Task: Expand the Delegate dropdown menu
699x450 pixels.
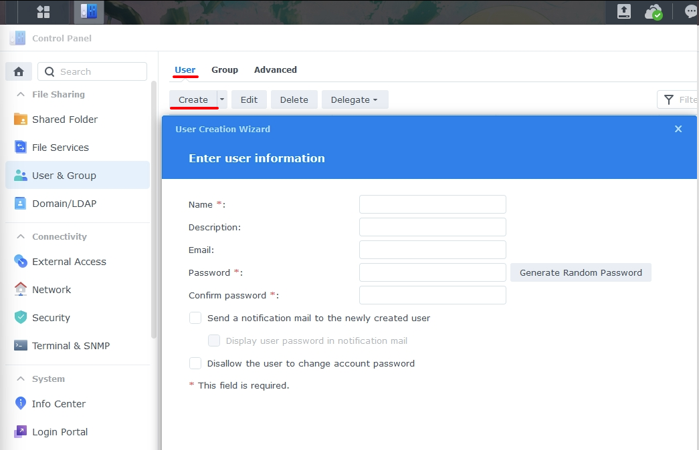Action: click(x=355, y=99)
